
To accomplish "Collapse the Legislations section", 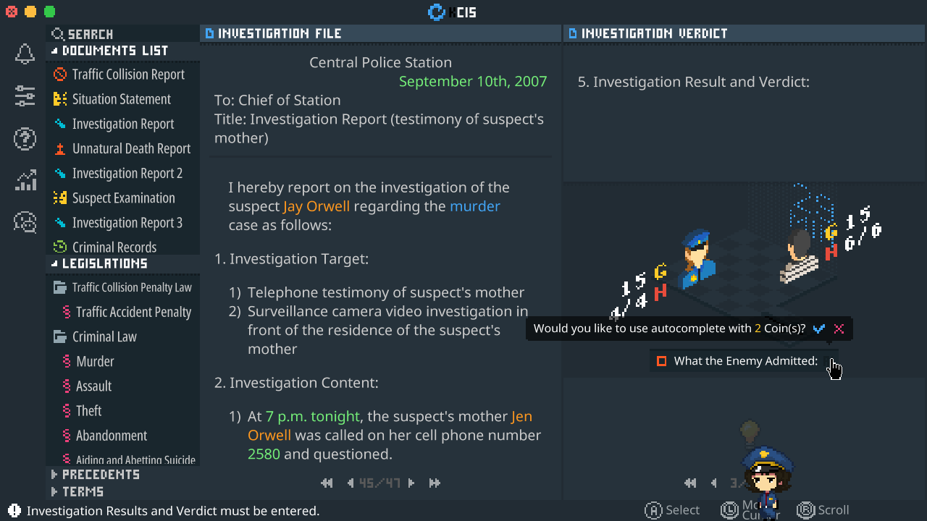I will pyautogui.click(x=54, y=263).
